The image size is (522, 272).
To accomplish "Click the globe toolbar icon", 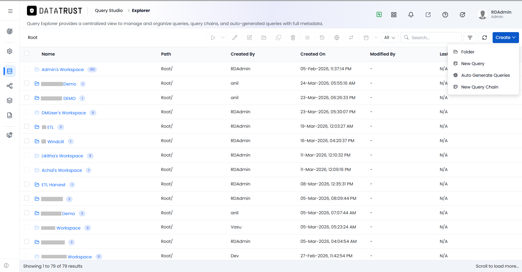I will click(x=337, y=38).
